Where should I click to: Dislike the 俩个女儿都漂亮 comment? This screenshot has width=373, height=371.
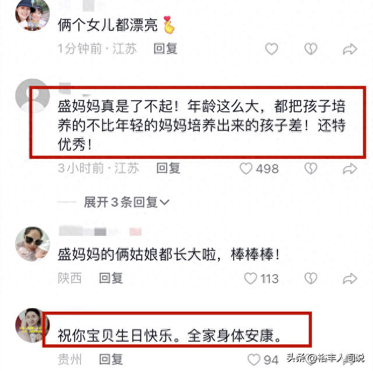pos(311,49)
